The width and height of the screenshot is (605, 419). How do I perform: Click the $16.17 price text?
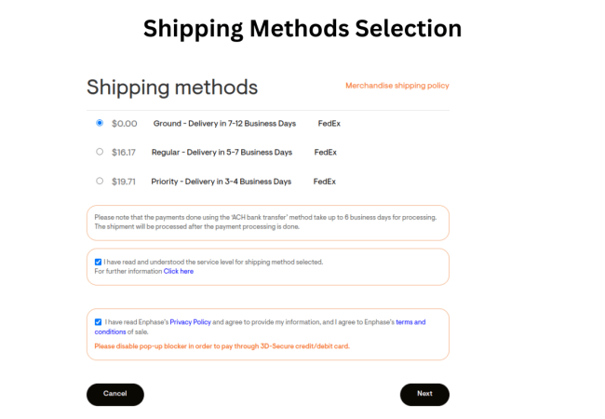coord(124,152)
